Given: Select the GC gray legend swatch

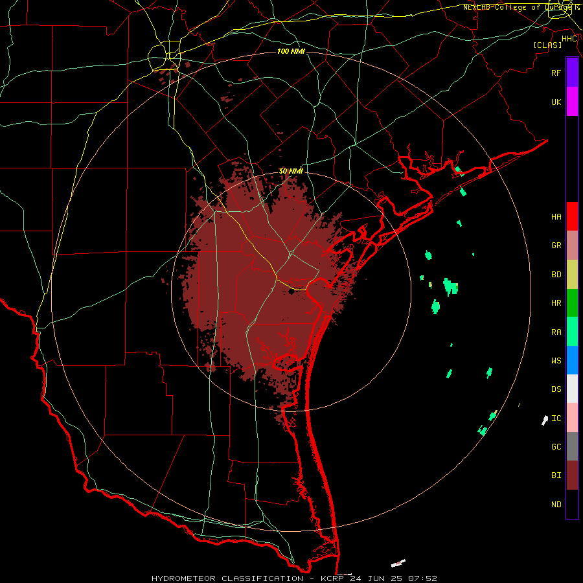Looking at the screenshot, I should coord(572,446).
